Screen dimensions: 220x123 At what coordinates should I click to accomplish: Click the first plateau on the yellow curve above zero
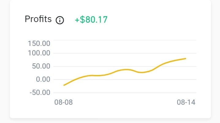(95, 76)
